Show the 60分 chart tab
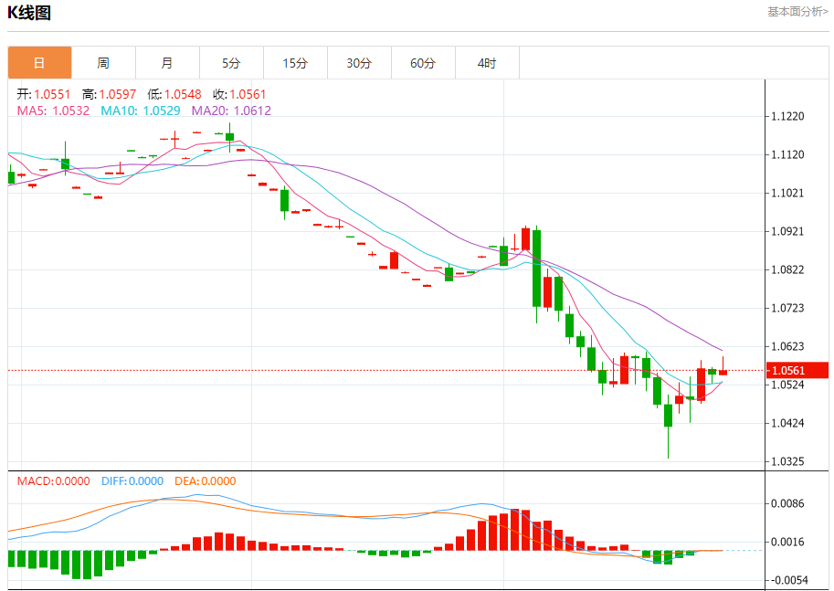Viewport: 834px width, 591px height. tap(423, 63)
